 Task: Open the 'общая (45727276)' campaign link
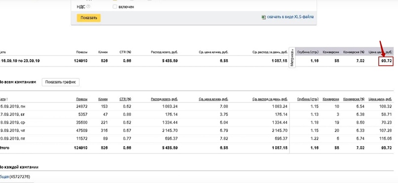coord(4,177)
